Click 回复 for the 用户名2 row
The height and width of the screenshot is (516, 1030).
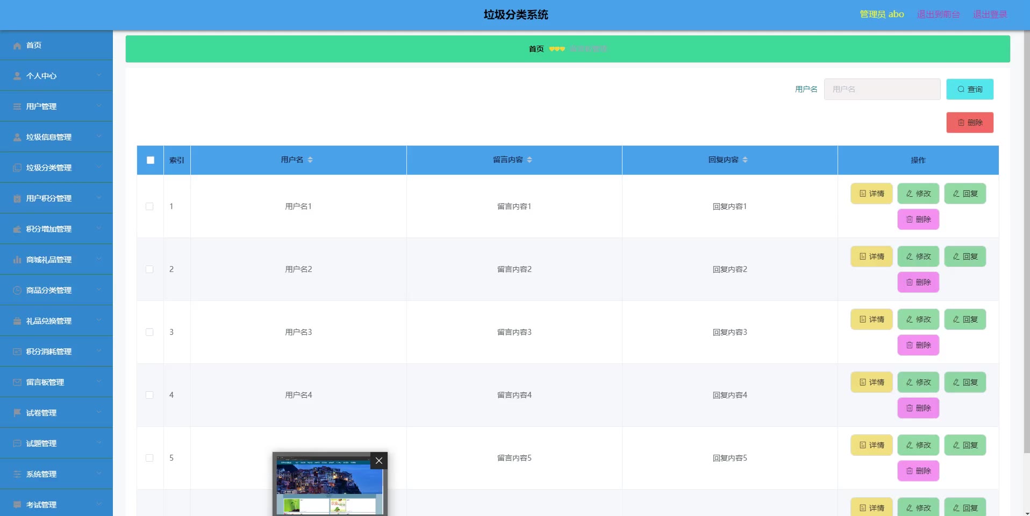tap(965, 256)
